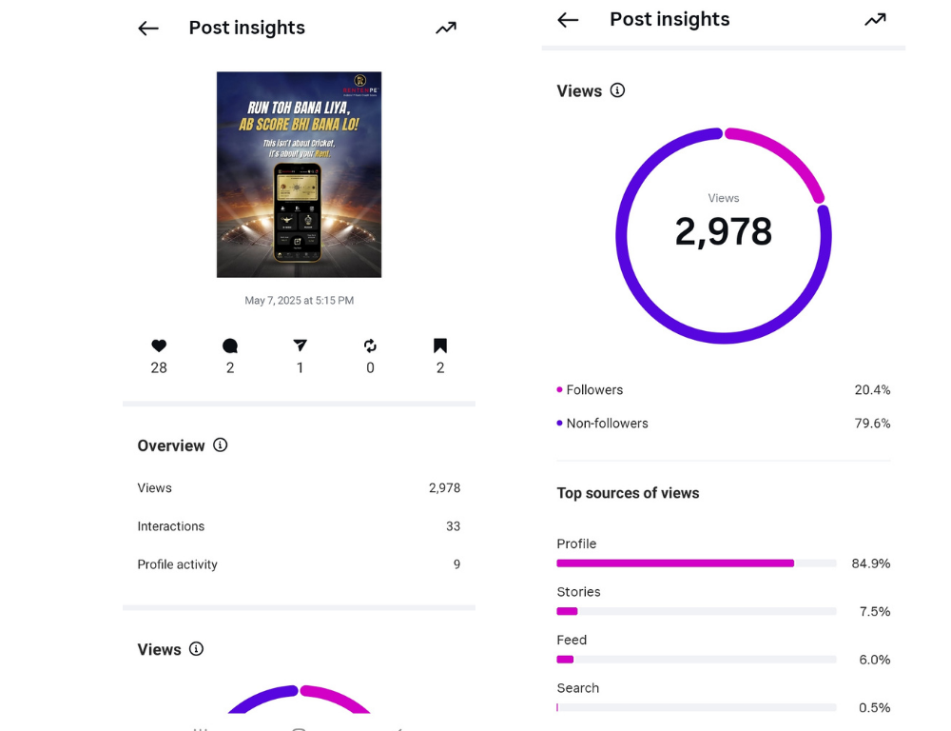
Task: Click the Stories source progress bar
Action: pos(696,611)
